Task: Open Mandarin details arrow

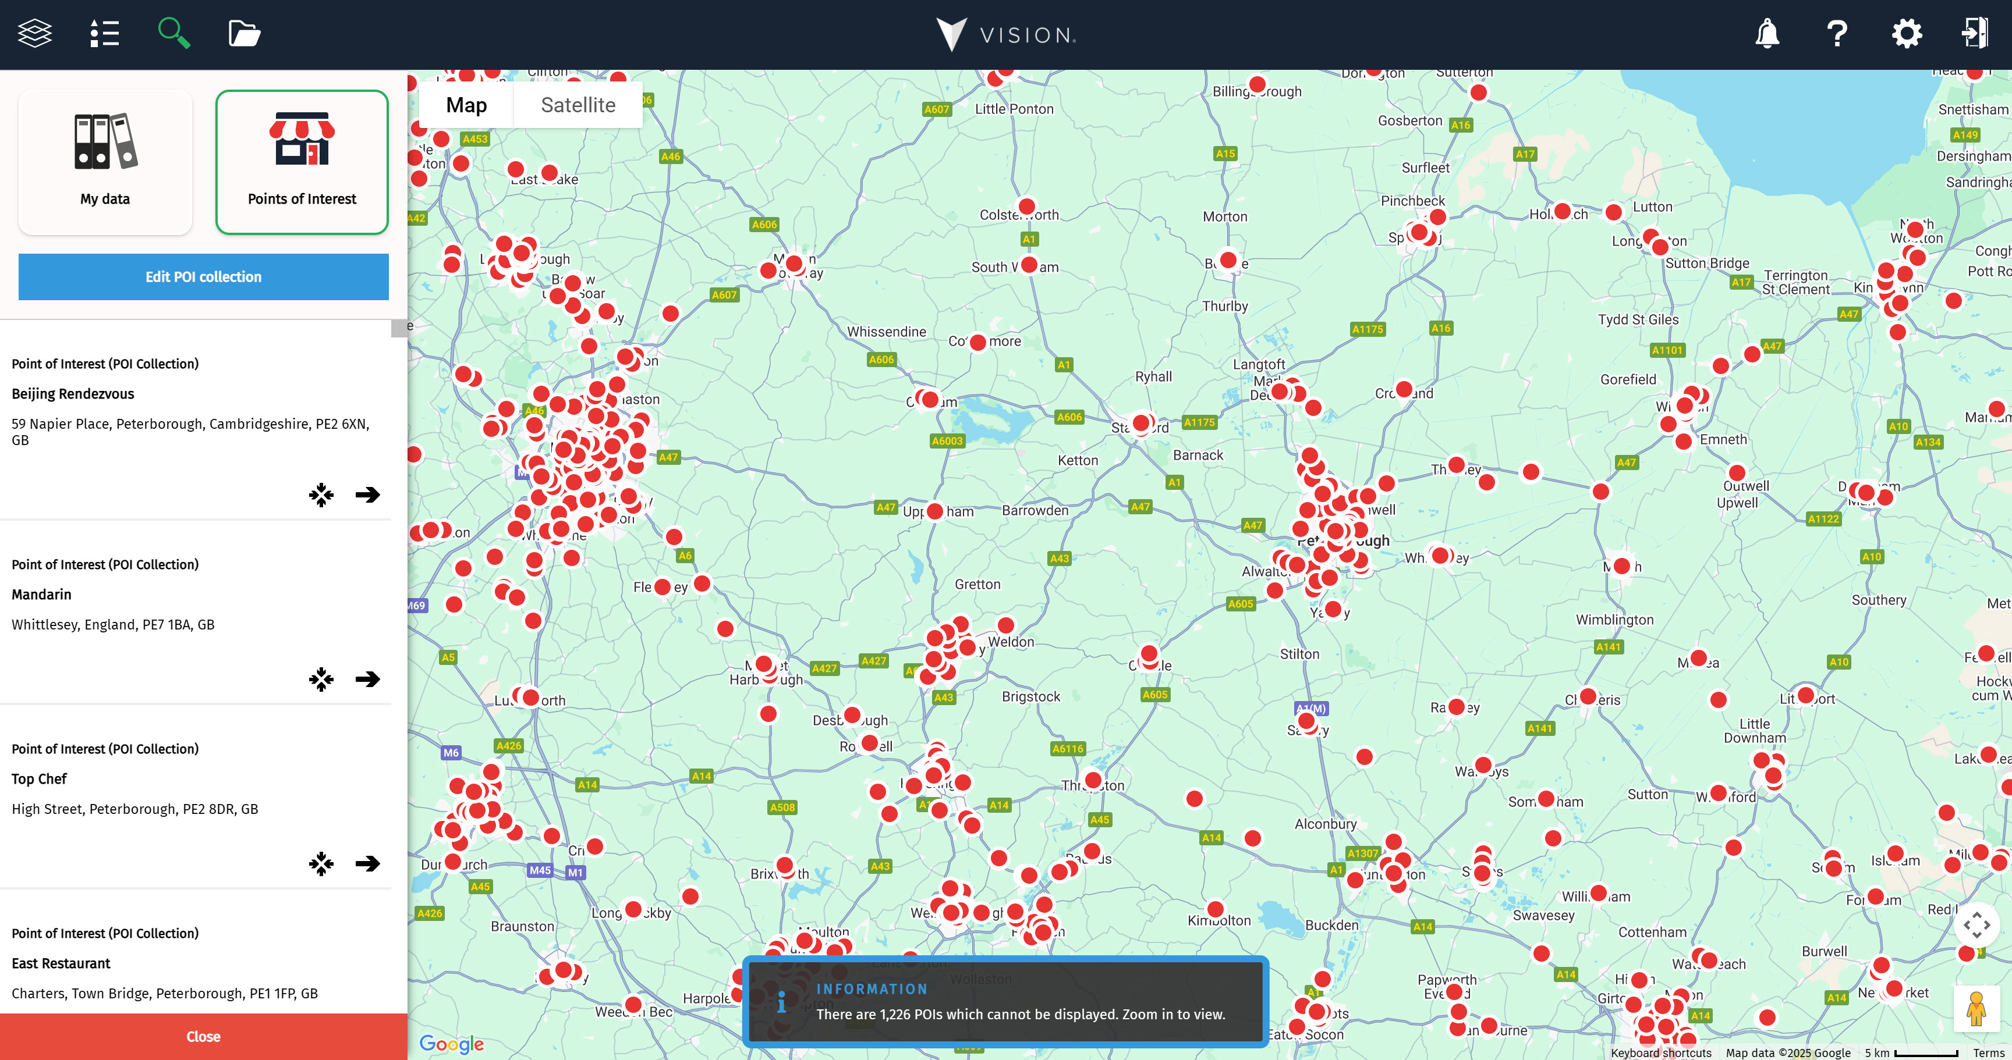Action: (x=367, y=679)
